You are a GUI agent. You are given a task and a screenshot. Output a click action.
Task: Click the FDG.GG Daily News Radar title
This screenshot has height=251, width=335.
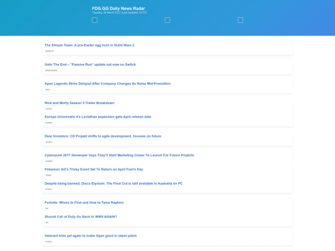click(118, 9)
